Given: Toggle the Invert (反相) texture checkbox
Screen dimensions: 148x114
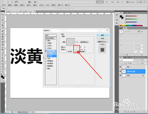Looking at the screenshot, I should click(x=67, y=51).
